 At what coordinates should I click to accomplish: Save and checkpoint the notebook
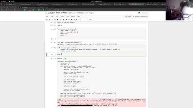(x=46, y=20)
